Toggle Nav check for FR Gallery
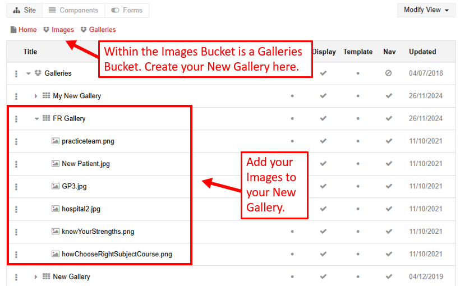Screen dimensions: 460x286 (389, 118)
